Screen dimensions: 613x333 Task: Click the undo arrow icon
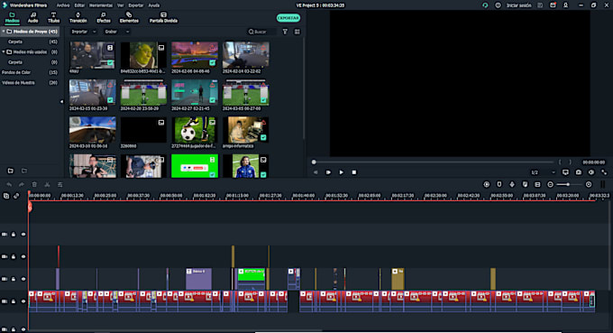click(9, 185)
